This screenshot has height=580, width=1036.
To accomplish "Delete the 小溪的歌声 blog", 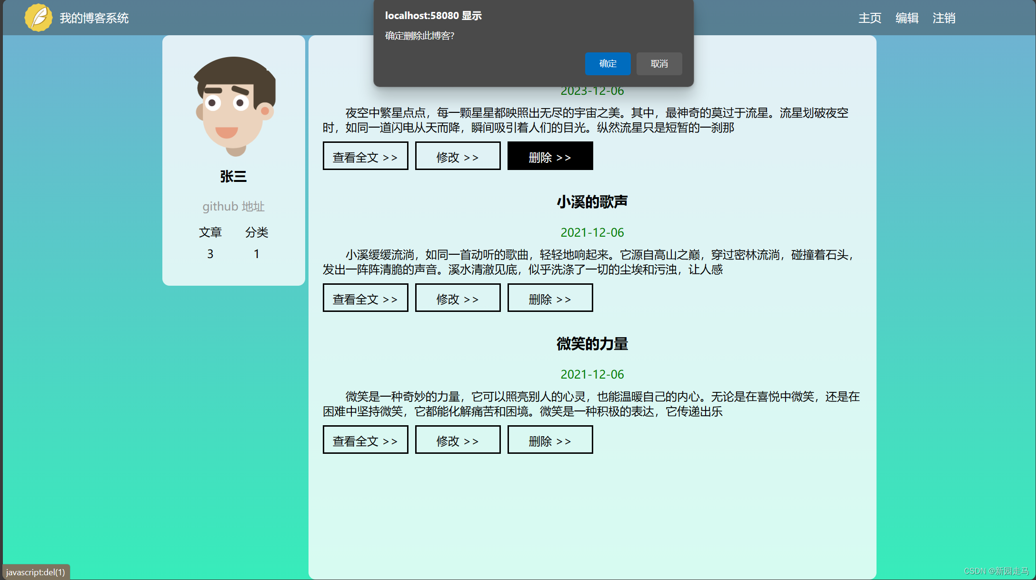I will pos(550,298).
